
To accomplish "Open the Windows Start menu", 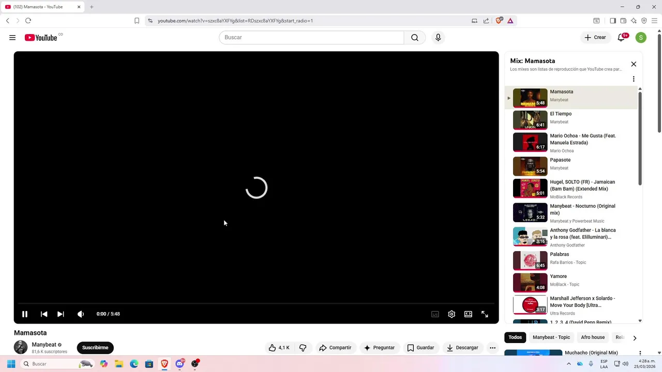I will click(11, 364).
